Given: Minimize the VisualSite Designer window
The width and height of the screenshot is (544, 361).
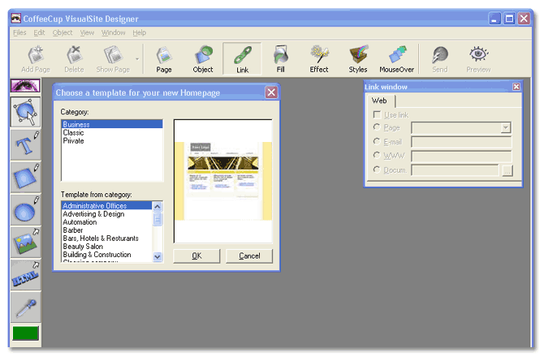Looking at the screenshot, I should (x=494, y=19).
